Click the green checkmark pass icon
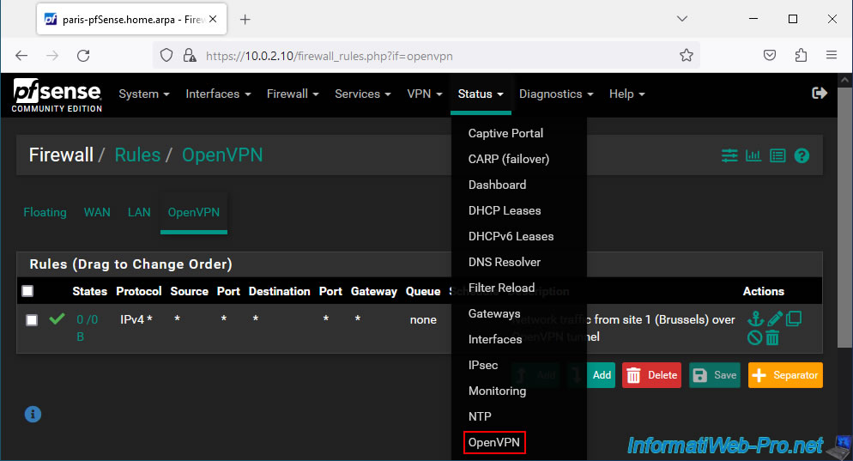Viewport: 853px width, 461px height. 57,318
